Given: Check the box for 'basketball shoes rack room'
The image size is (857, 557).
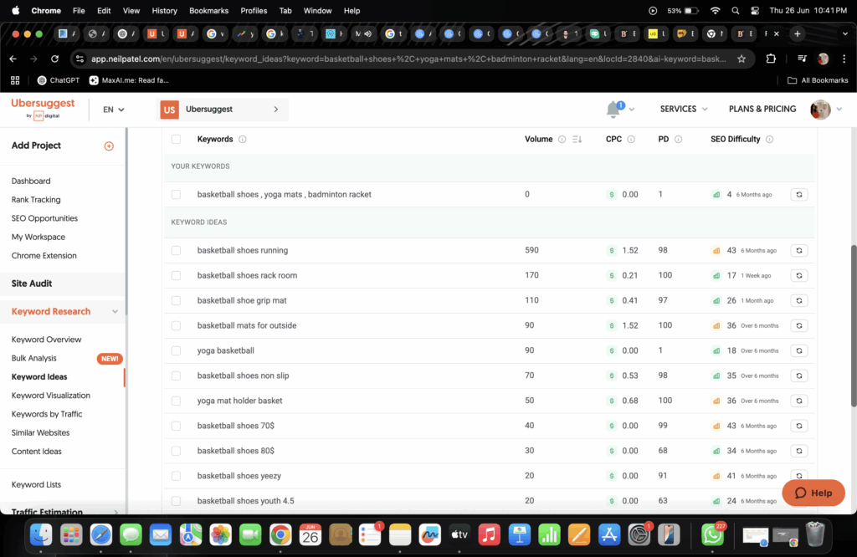Looking at the screenshot, I should pyautogui.click(x=176, y=275).
